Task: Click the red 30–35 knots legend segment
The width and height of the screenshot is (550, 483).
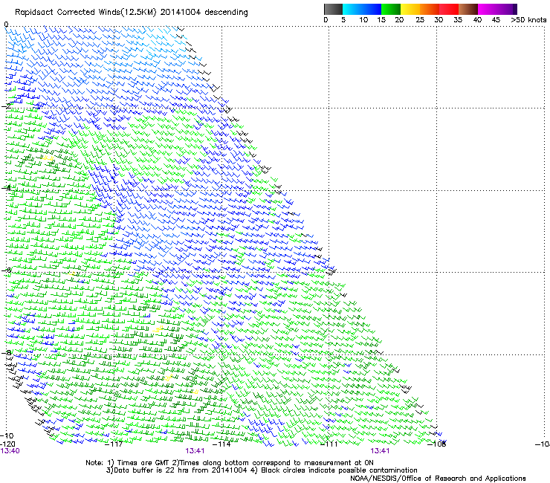Action: [x=449, y=9]
